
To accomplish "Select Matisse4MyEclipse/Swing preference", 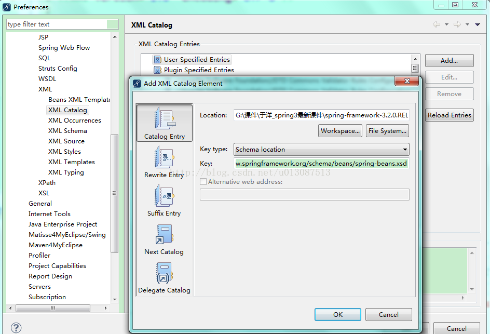I will pos(67,235).
